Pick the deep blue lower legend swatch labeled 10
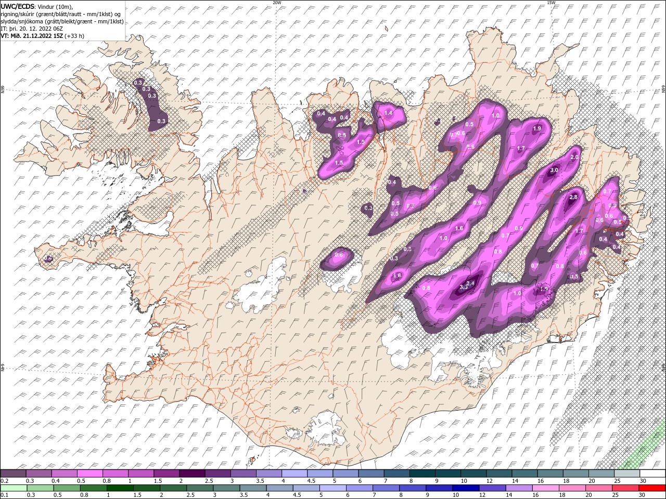Viewport: 666px width, 499px height. tap(466, 488)
